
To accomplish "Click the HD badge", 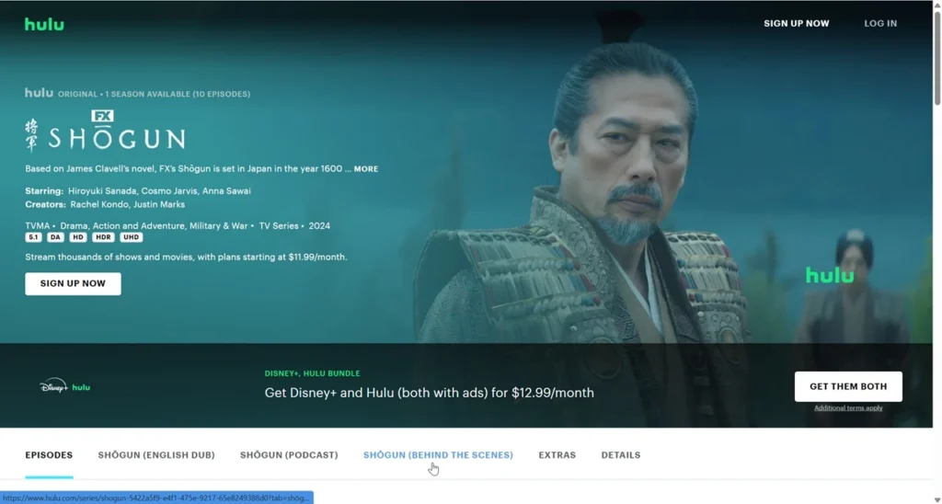I will point(78,237).
